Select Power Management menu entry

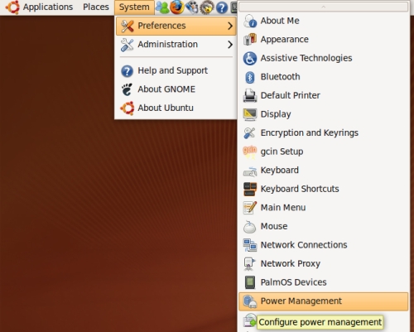(323, 301)
